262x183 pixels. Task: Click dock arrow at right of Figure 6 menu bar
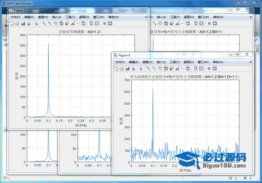251,62
